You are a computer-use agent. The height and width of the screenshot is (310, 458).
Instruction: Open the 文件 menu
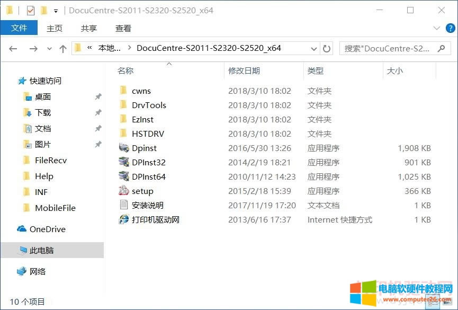tap(19, 29)
